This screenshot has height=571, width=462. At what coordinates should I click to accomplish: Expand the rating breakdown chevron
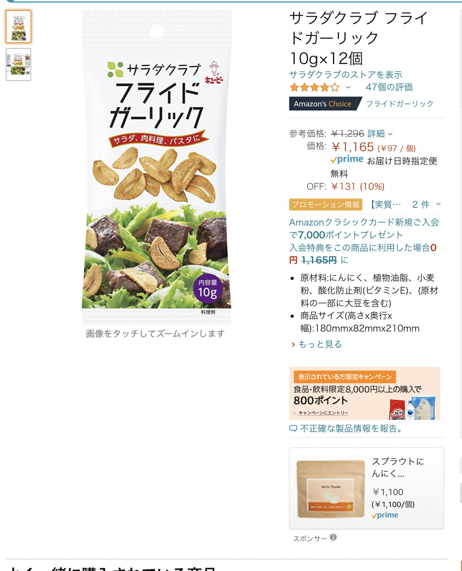point(348,87)
